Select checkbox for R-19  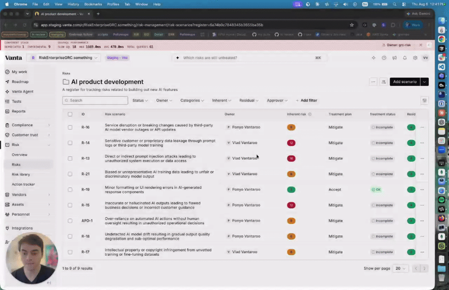pyautogui.click(x=70, y=190)
